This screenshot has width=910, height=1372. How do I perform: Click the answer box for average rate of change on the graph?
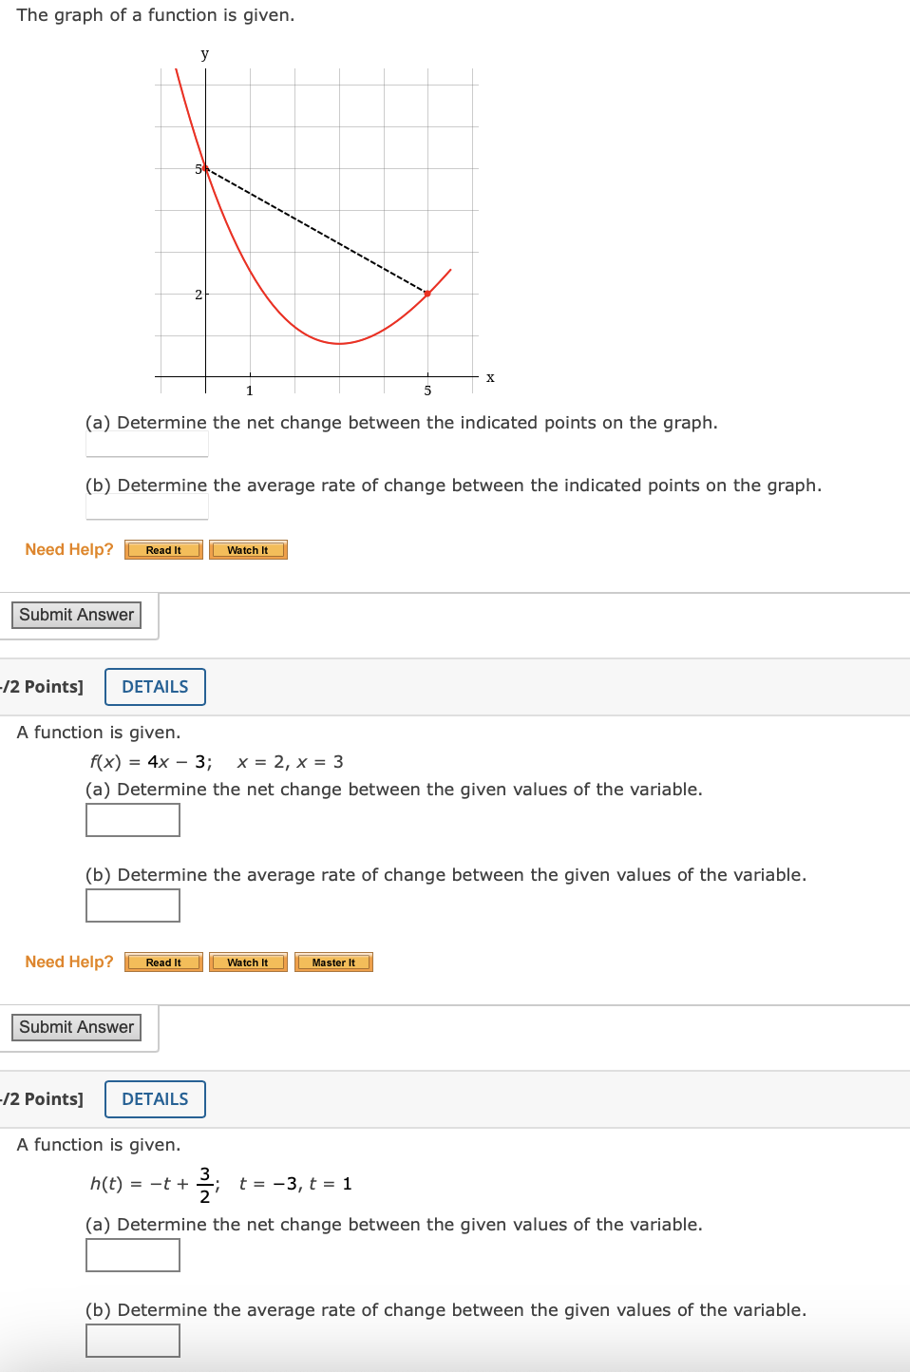(x=146, y=506)
